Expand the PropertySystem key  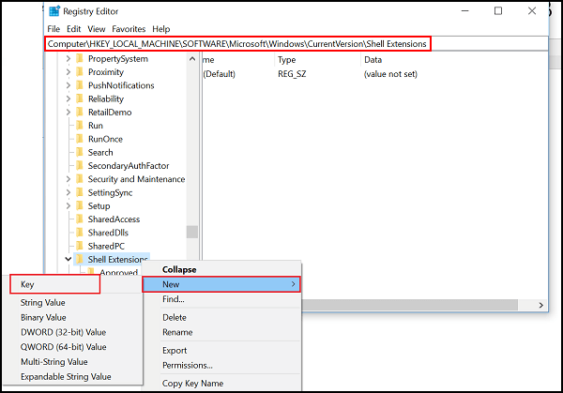68,58
